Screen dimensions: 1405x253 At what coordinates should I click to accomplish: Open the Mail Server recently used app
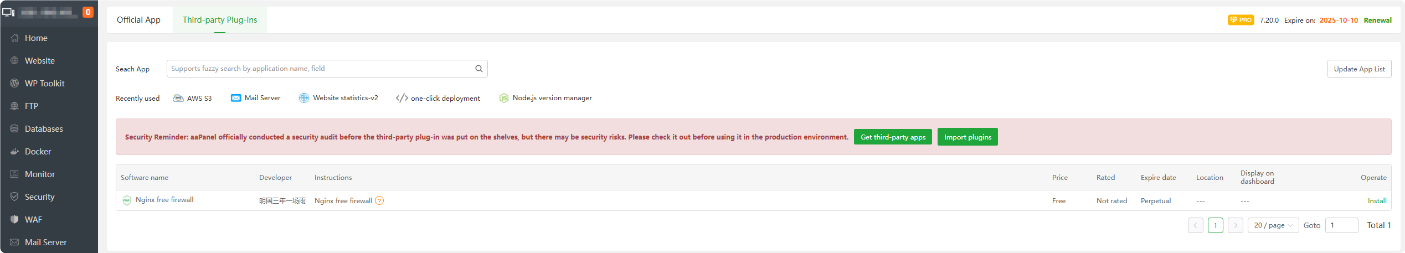pyautogui.click(x=256, y=98)
